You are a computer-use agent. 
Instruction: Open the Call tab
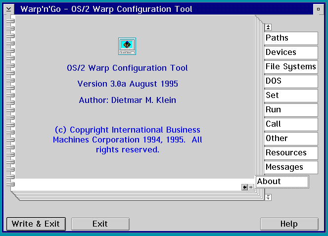[291, 124]
